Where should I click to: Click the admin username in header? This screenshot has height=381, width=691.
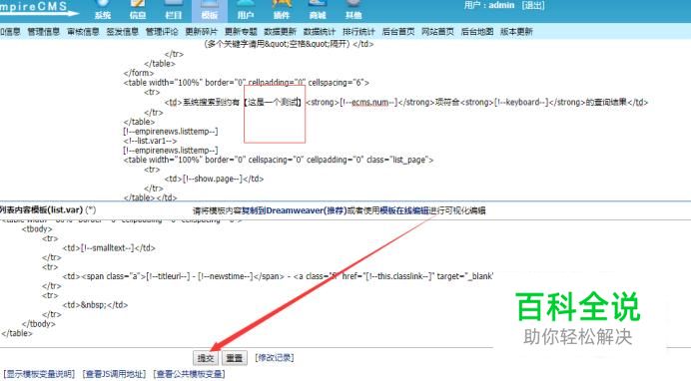(x=501, y=5)
